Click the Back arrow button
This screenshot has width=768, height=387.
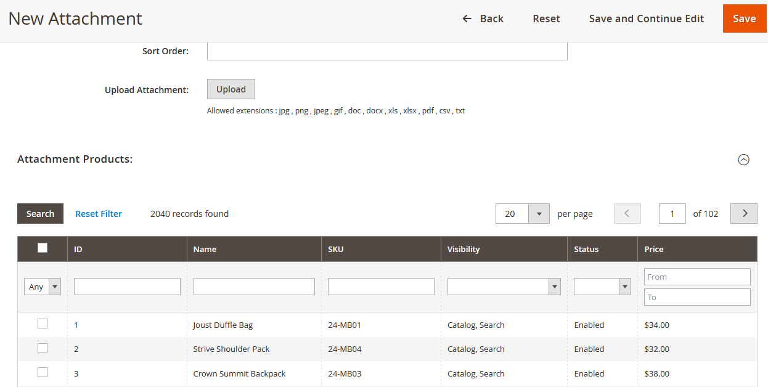(x=483, y=18)
